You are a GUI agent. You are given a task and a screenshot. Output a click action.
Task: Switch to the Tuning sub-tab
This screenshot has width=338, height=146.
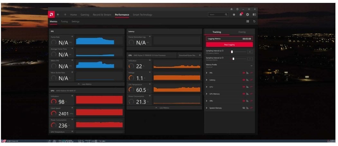pyautogui.click(x=64, y=21)
